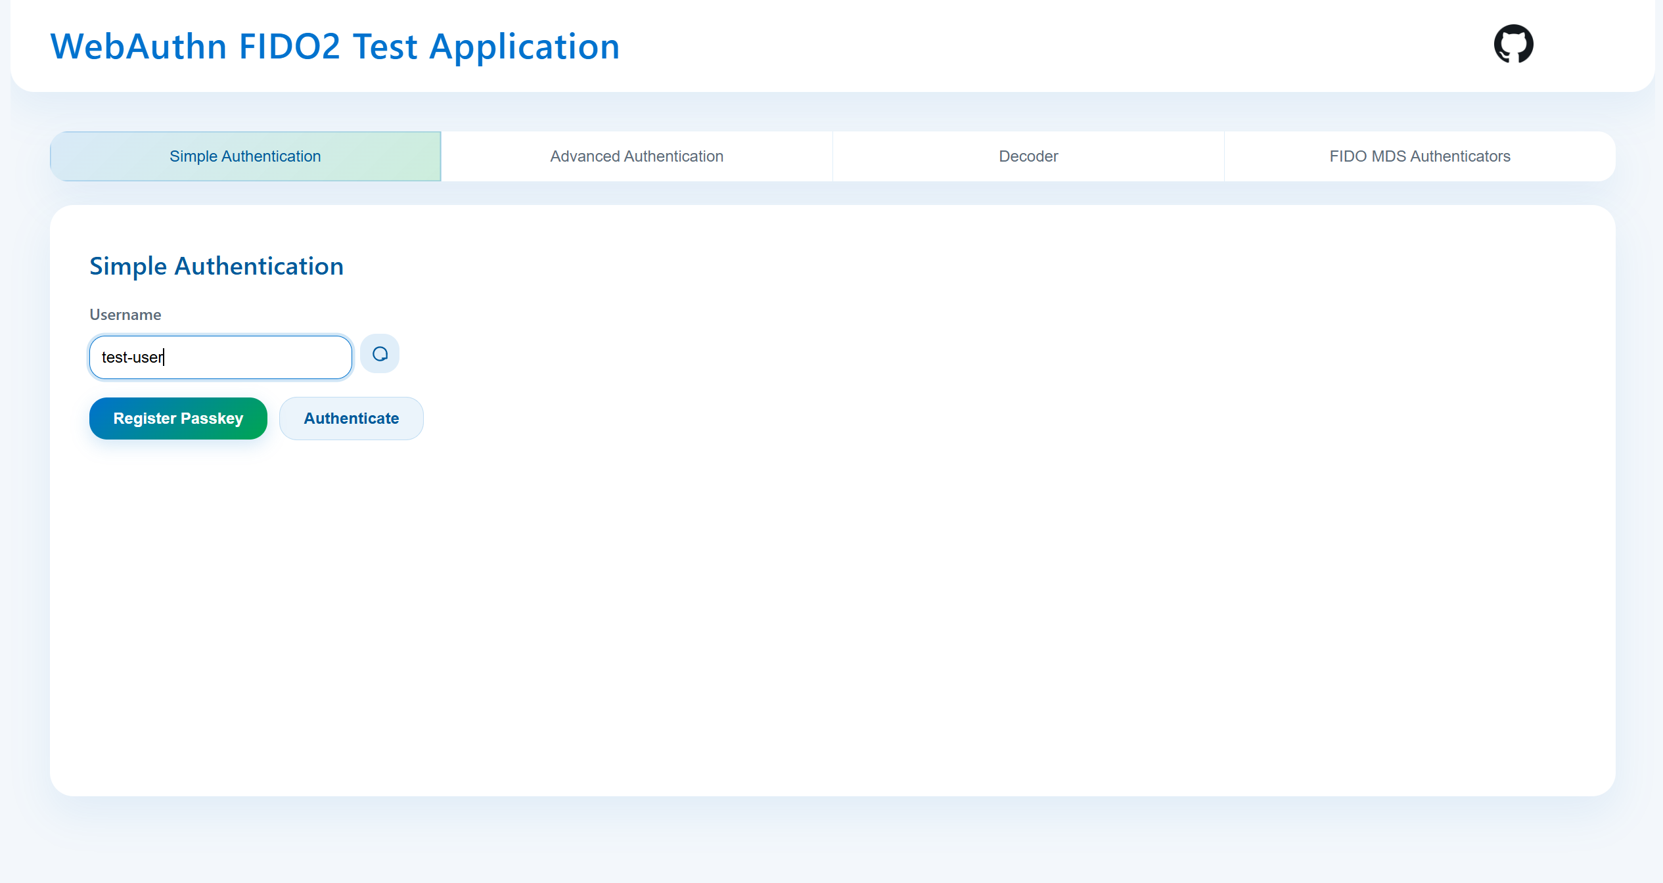Regenerate username with the circular arrow button
Viewport: 1663px width, 883px height.
[380, 354]
